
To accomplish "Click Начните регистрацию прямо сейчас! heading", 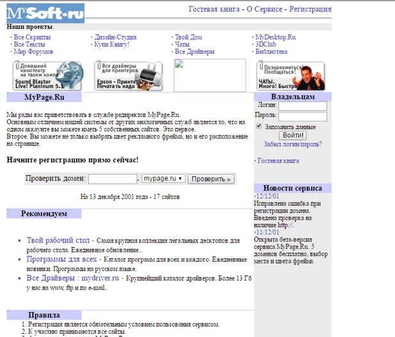I will coord(72,160).
